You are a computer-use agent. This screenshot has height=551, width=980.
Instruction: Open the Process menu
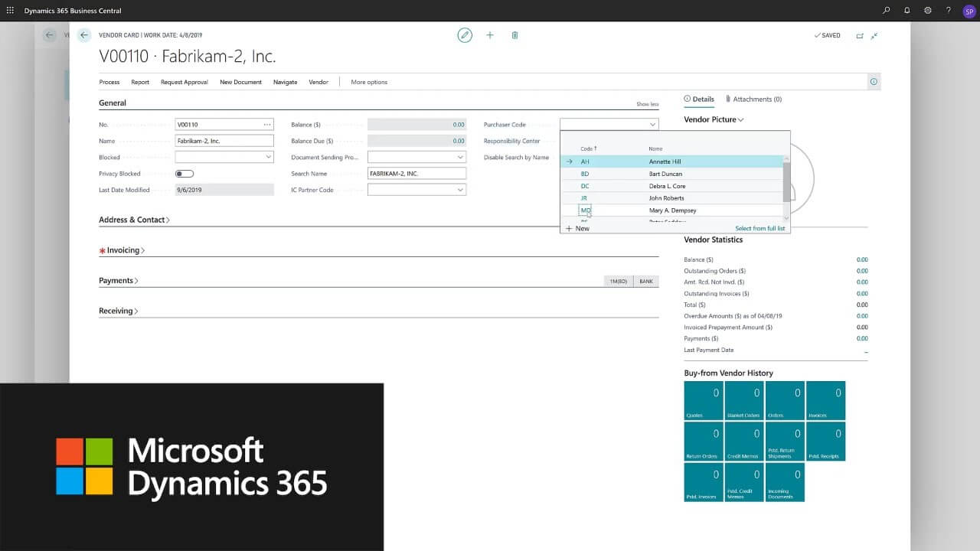point(109,82)
